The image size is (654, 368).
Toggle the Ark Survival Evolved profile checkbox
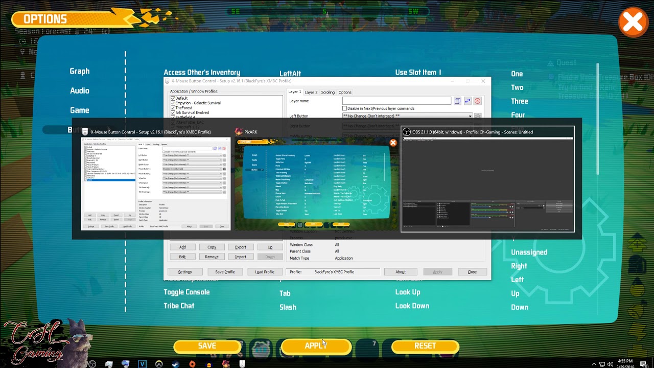coord(173,112)
